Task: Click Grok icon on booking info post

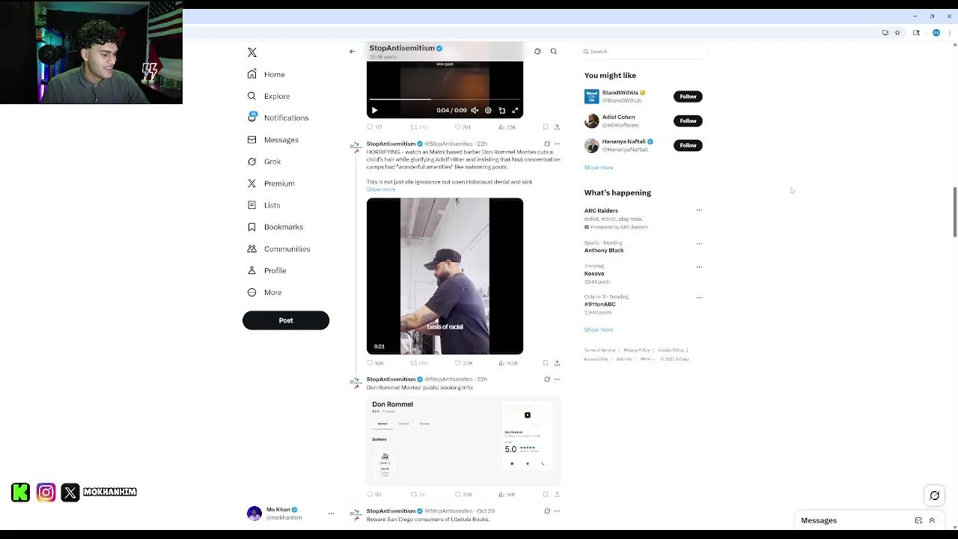Action: coord(547,380)
